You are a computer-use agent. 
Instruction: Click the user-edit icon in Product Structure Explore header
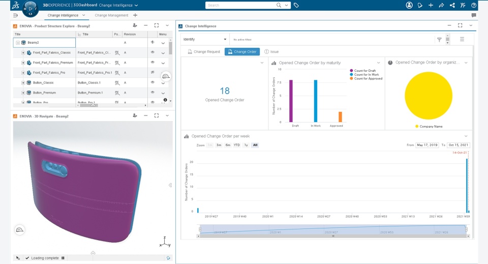(x=135, y=25)
